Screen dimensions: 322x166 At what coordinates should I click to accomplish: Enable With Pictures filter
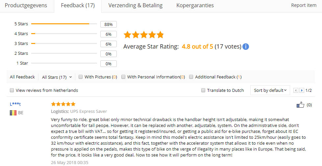pyautogui.click(x=81, y=77)
